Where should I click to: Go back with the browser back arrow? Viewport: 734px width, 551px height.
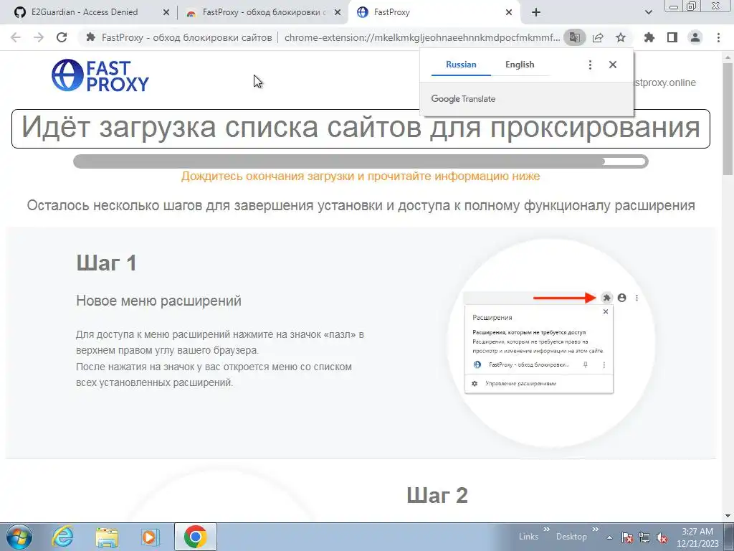(x=16, y=37)
